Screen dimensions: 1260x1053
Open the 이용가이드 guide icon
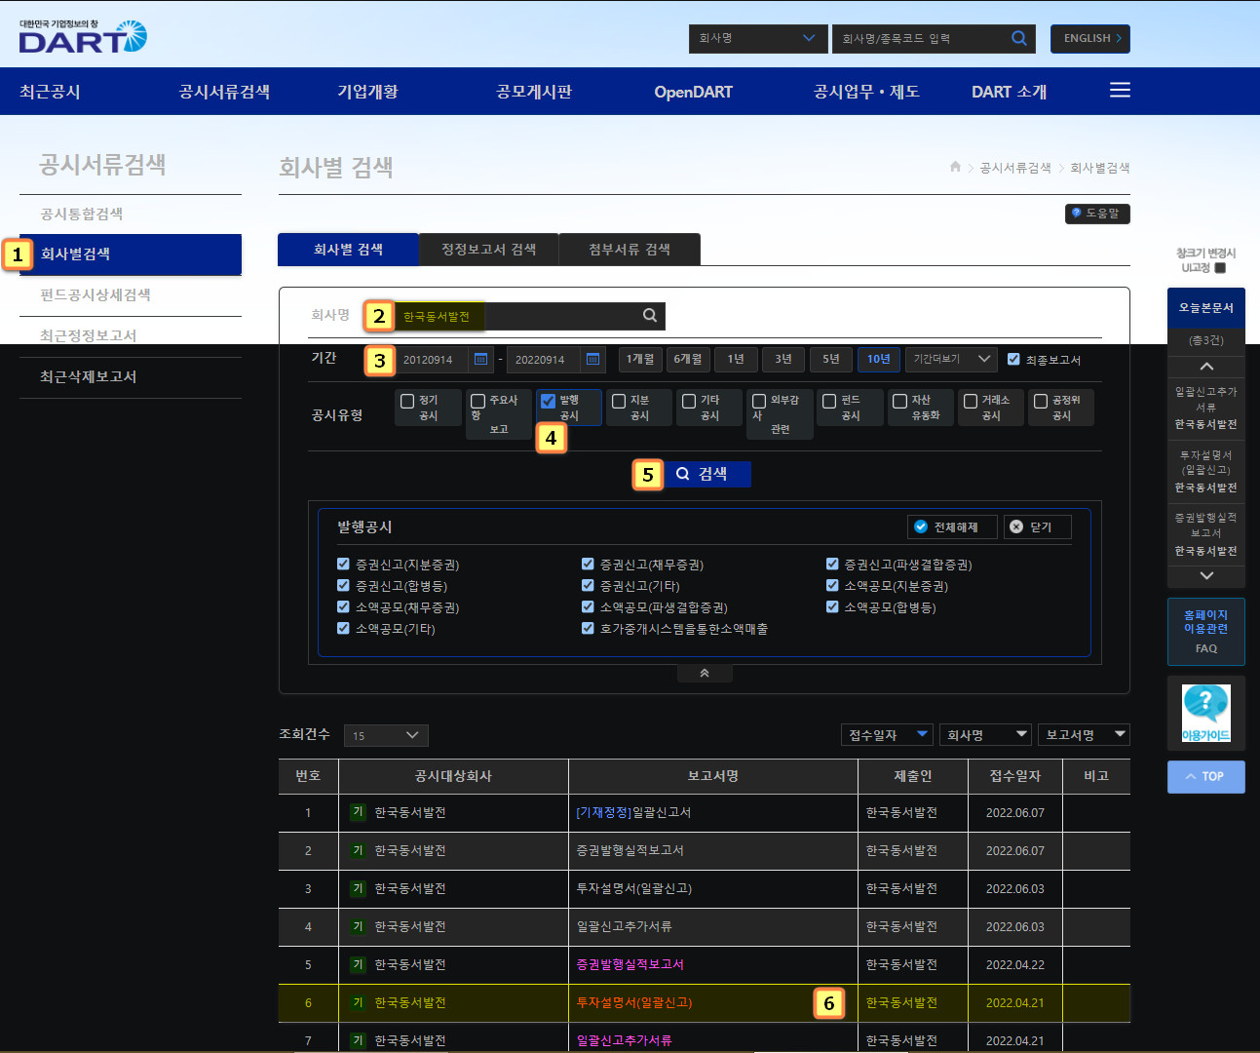tap(1206, 713)
